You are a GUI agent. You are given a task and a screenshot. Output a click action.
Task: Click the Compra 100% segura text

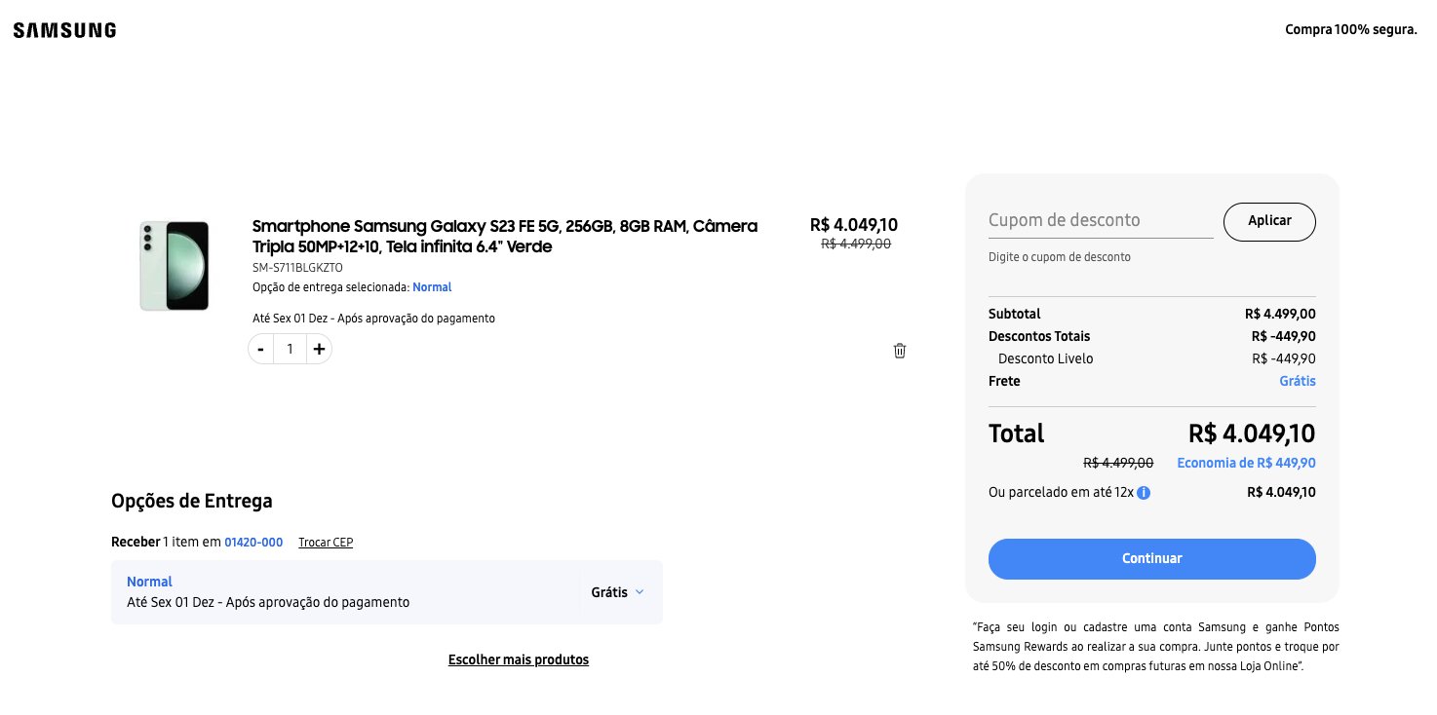[x=1351, y=30]
